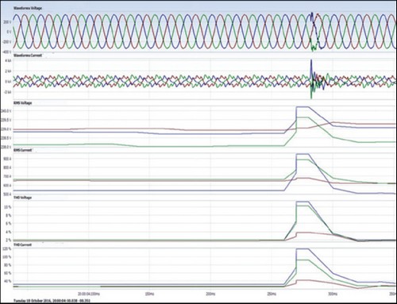Click the 150ms time axis label

pos(149,294)
